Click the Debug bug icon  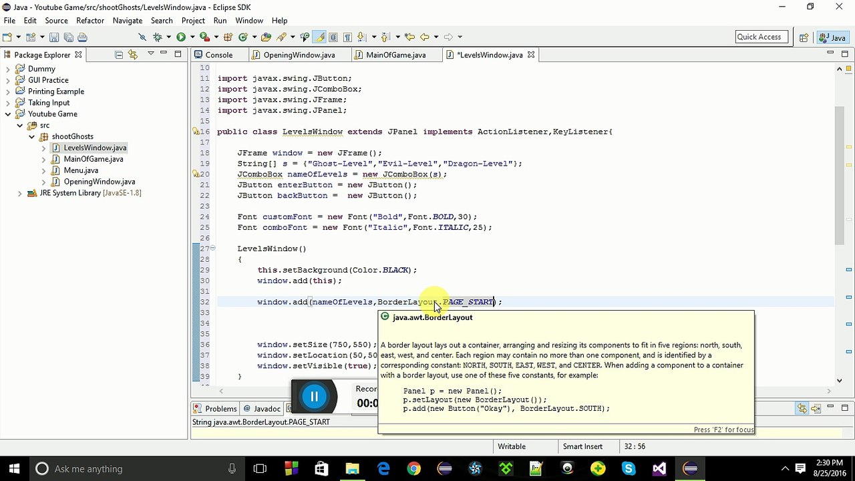(158, 37)
